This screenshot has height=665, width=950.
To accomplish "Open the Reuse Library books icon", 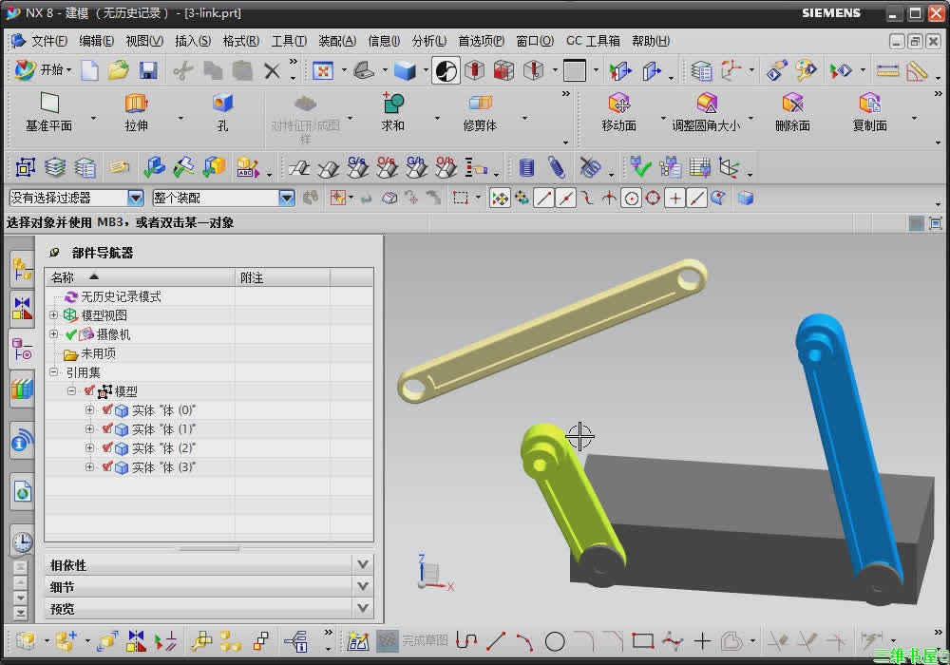I will (23, 389).
